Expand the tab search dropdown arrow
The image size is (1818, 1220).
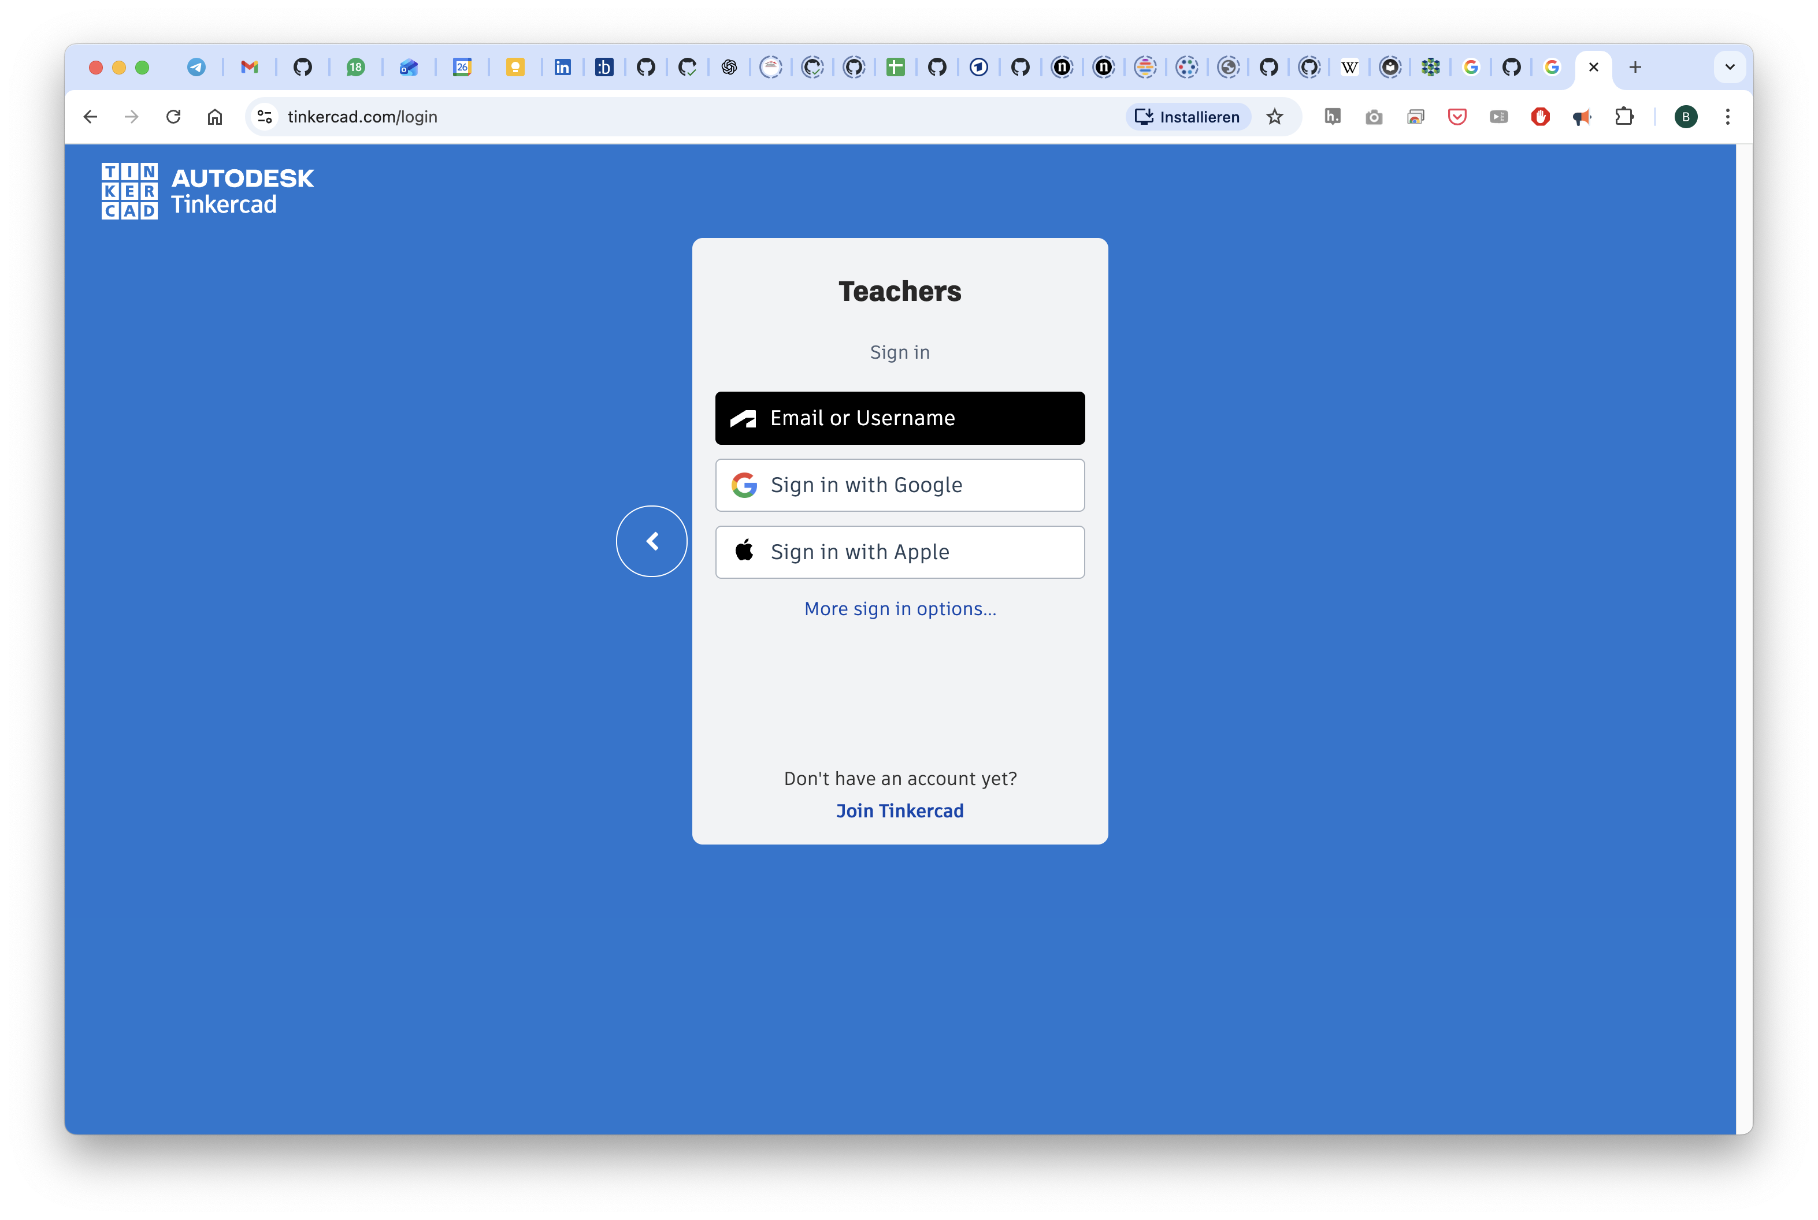[x=1729, y=67]
